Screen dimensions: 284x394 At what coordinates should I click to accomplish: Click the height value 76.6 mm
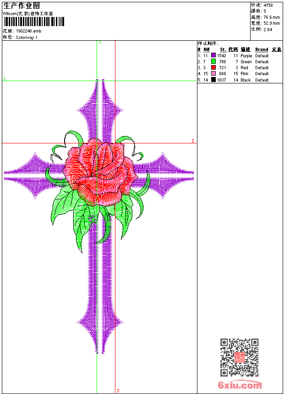coord(272,17)
